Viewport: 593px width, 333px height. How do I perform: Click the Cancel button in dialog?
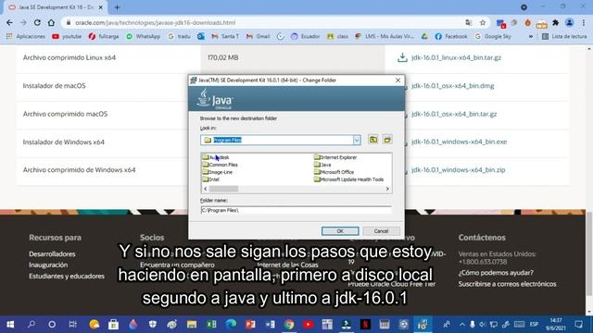(x=381, y=231)
